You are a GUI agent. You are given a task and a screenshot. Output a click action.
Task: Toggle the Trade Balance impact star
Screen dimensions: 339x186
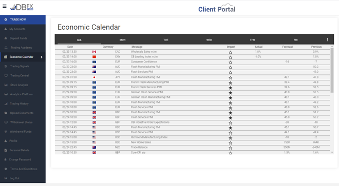231,148
